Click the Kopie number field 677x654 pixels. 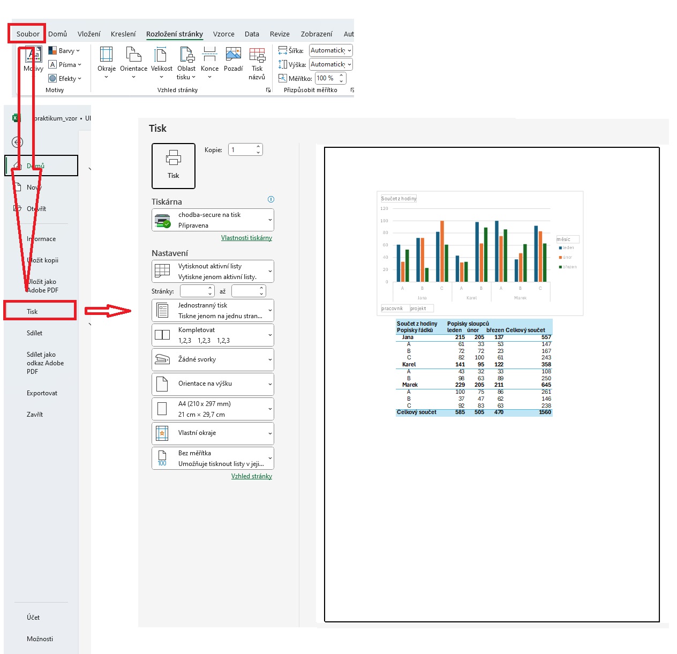click(x=242, y=150)
